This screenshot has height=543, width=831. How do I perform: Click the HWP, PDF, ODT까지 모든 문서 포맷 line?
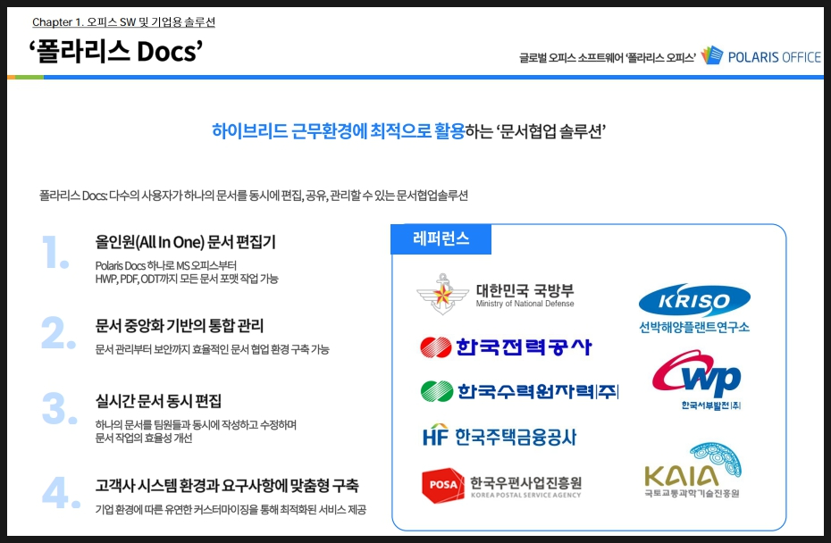click(x=187, y=279)
